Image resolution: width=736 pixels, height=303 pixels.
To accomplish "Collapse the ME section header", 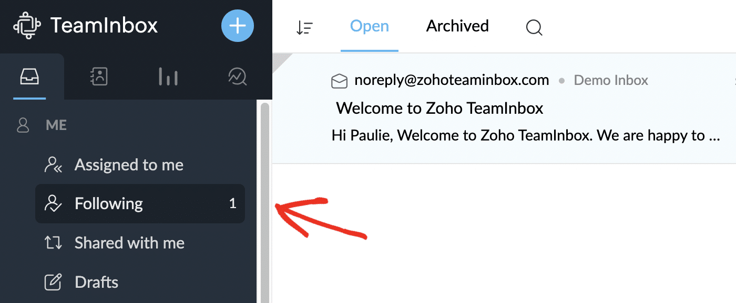I will pos(56,126).
